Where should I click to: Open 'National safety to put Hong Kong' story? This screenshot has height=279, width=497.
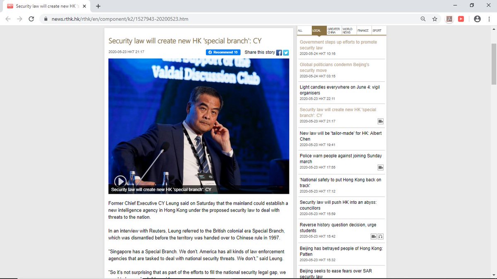tap(340, 183)
